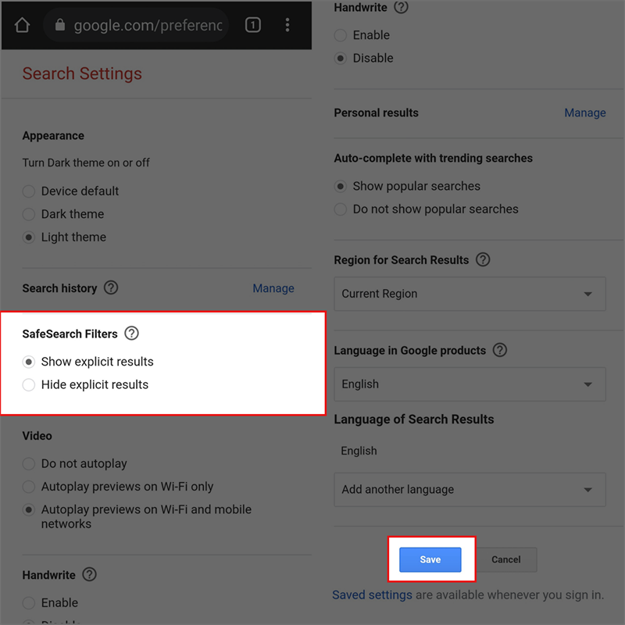Open the English language dropdown

point(470,384)
